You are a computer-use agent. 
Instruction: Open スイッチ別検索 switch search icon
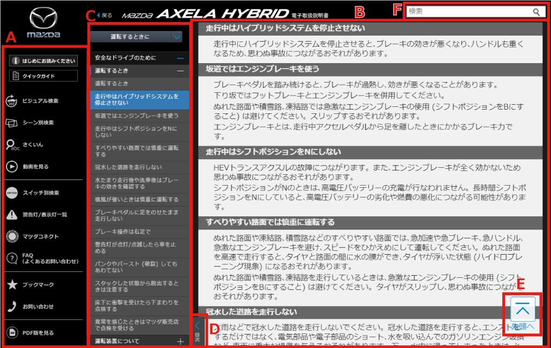(12, 193)
